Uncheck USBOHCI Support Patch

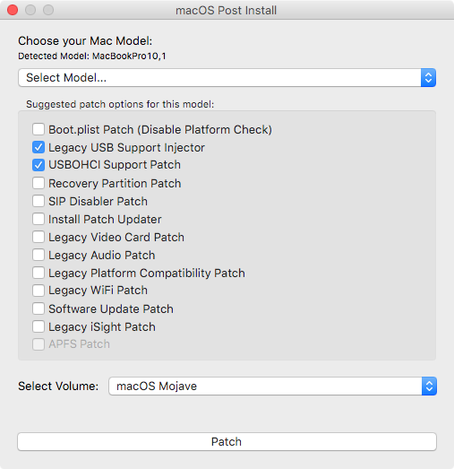tap(39, 165)
